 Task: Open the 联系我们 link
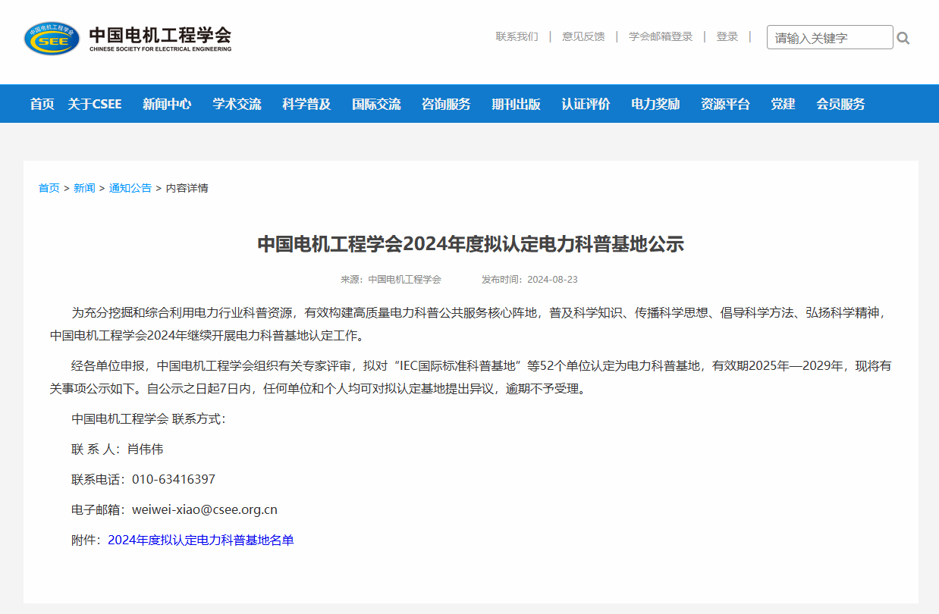(x=517, y=36)
